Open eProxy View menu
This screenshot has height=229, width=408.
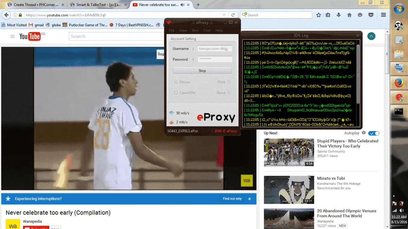coord(183,31)
